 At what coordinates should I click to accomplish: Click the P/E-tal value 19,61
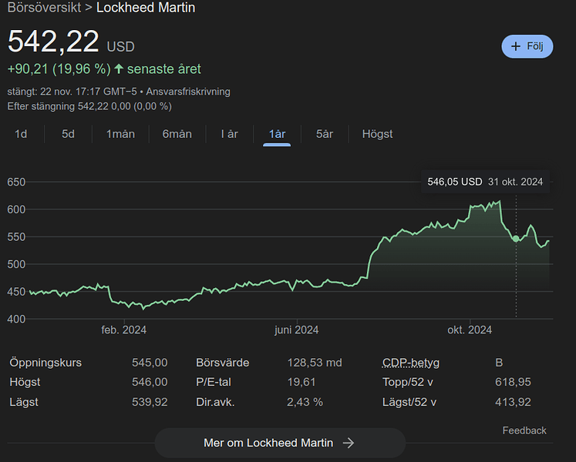301,382
